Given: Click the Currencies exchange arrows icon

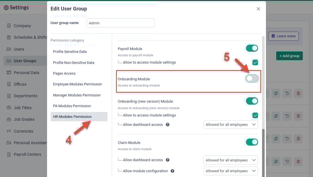Looking at the screenshot, I should (9, 131).
